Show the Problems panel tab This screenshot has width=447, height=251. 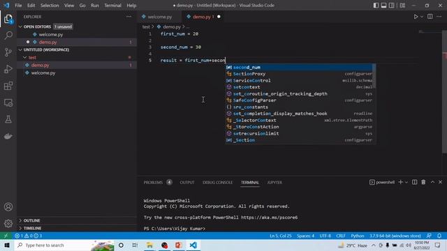158,183
